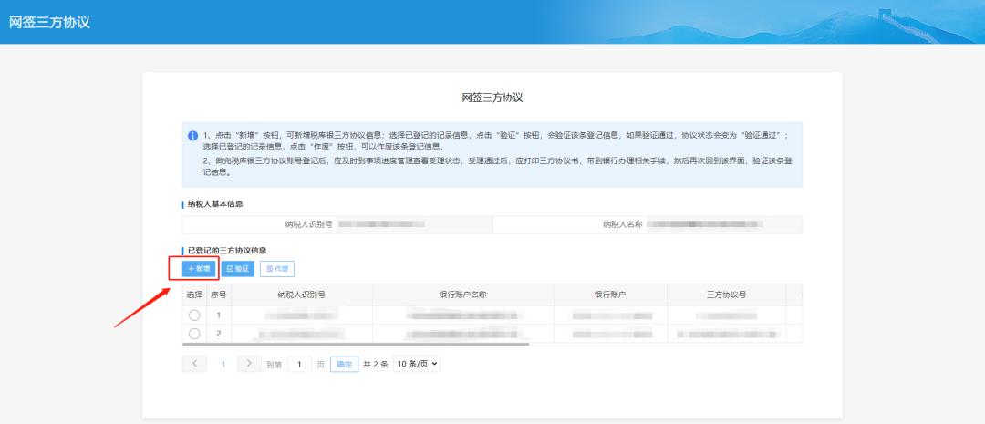985x424 pixels.
Task: Click the 确定 confirm button
Action: [344, 365]
